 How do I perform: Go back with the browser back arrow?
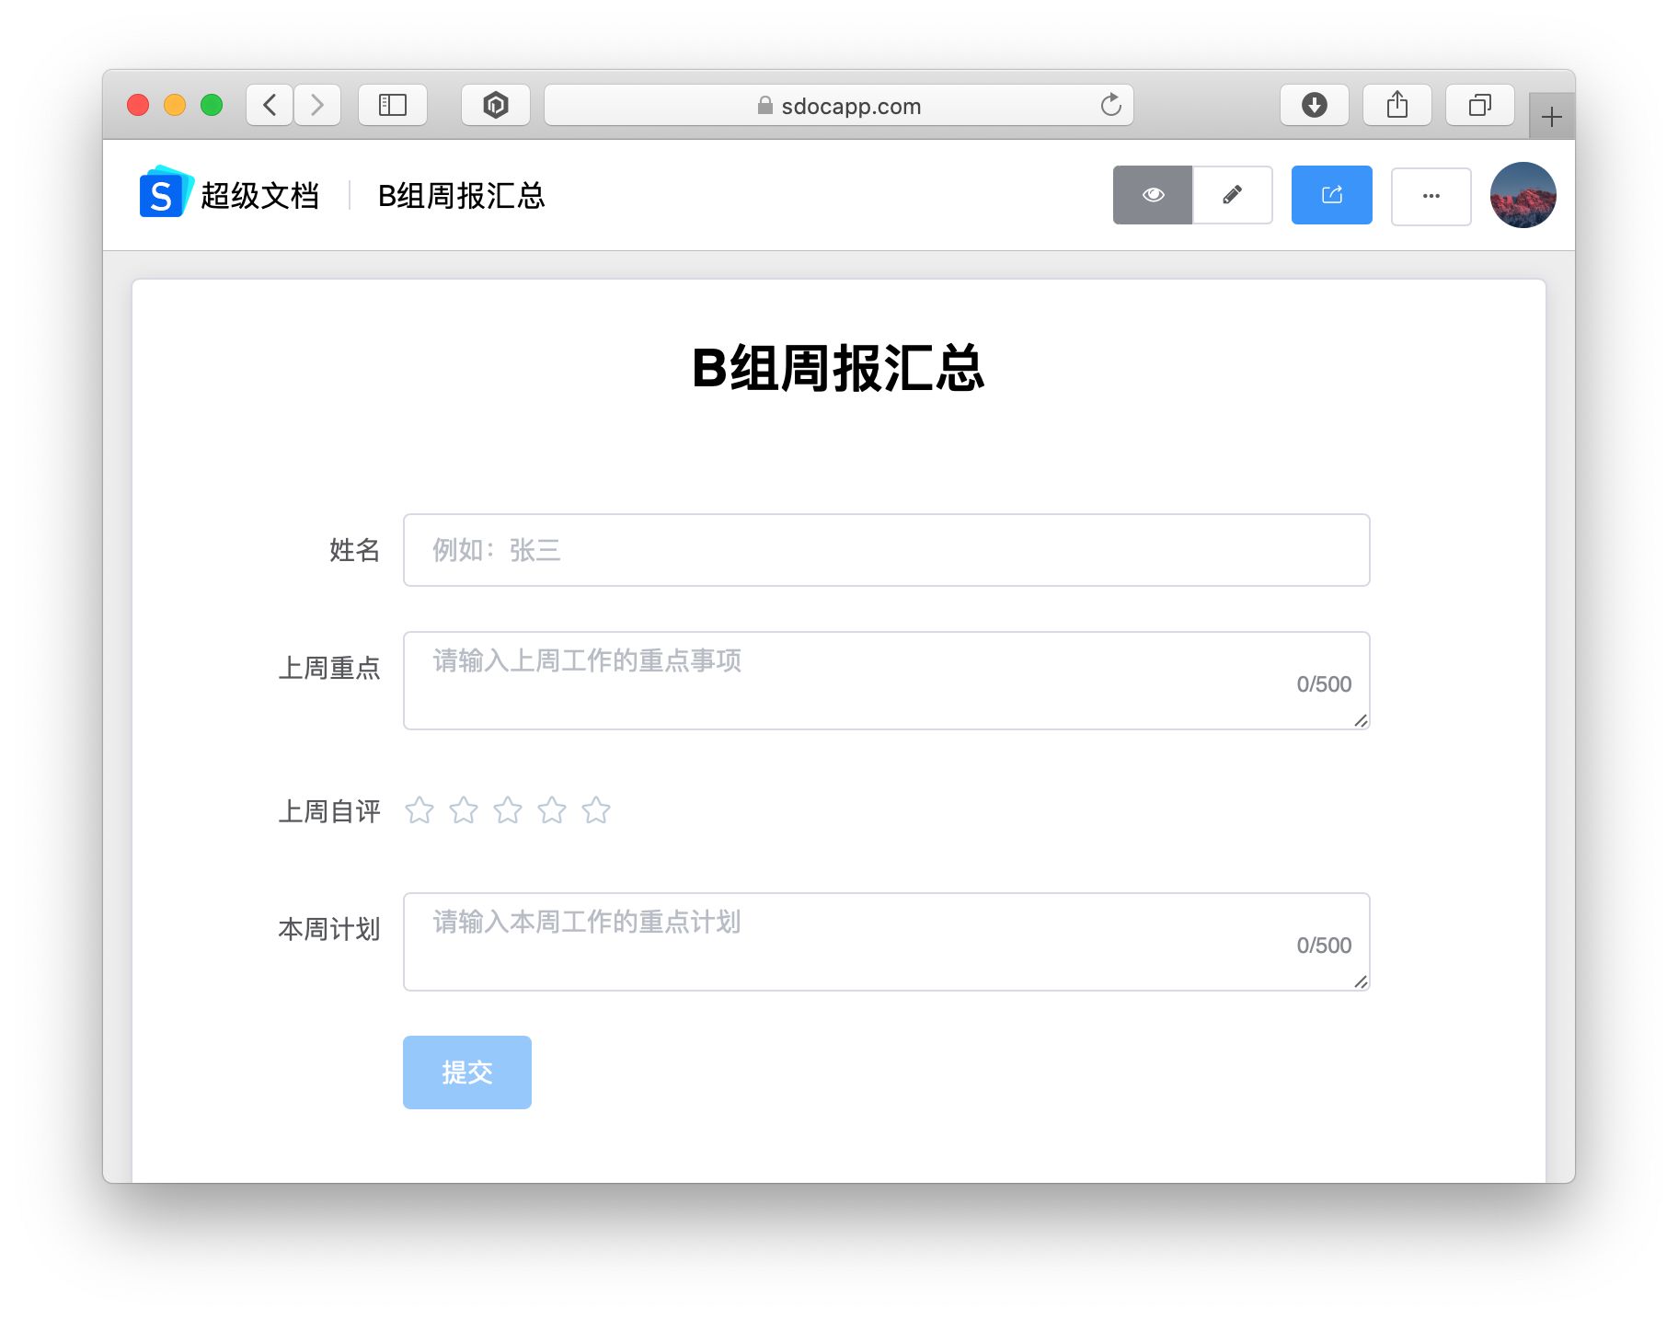pyautogui.click(x=270, y=105)
